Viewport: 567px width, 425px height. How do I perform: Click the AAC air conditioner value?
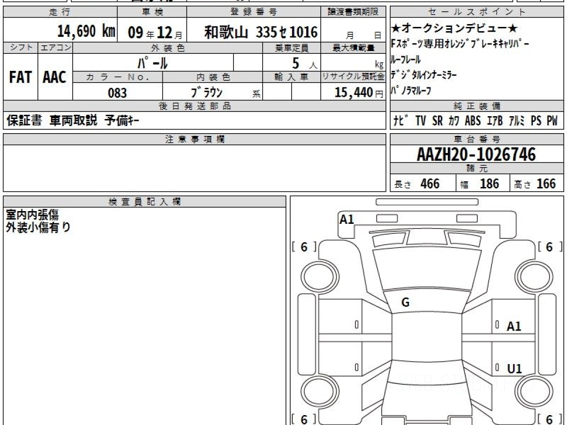55,77
